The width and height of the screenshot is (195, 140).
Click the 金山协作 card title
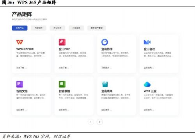pos(107,49)
